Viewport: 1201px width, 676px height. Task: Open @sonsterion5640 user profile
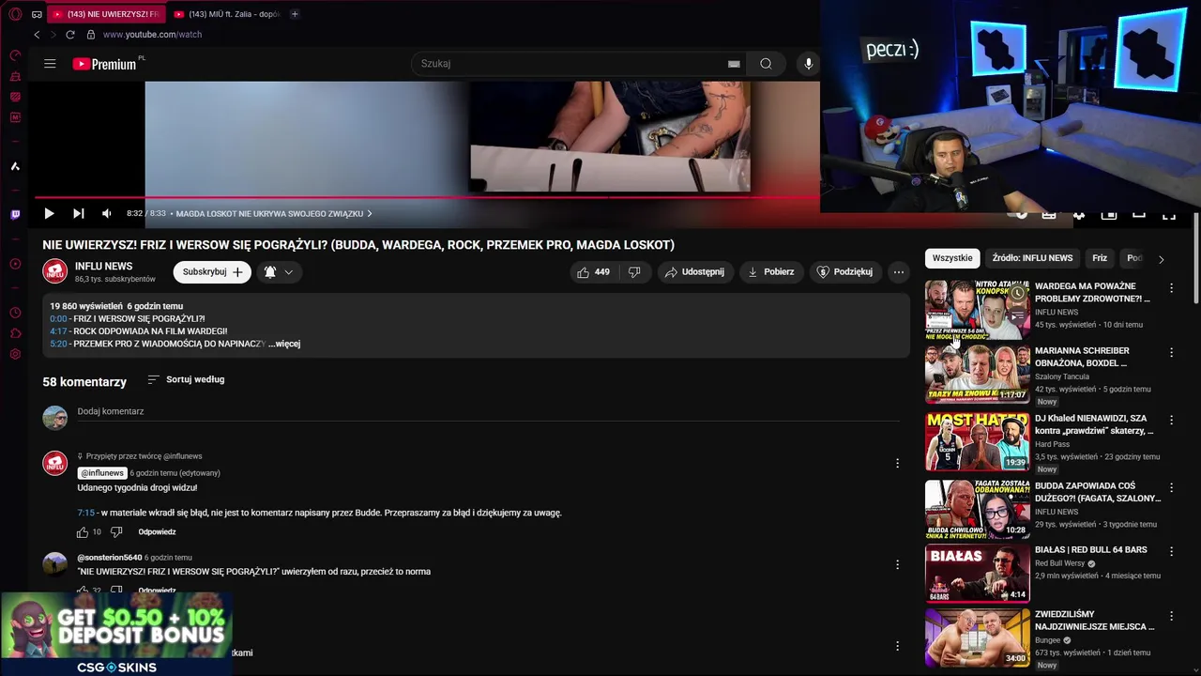110,558
